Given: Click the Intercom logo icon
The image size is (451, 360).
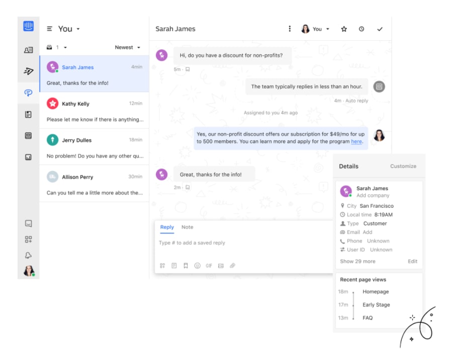Looking at the screenshot, I should coord(28,26).
